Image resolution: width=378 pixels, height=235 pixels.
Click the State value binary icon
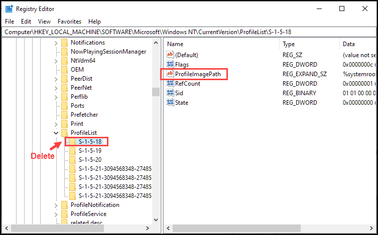170,102
